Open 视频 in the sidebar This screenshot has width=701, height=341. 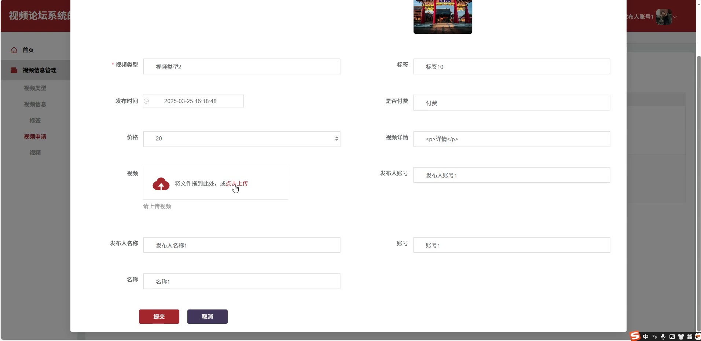[35, 153]
